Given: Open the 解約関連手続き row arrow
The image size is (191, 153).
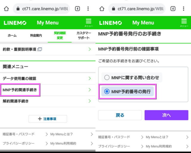Looking at the screenshot, I should [x=90, y=101].
